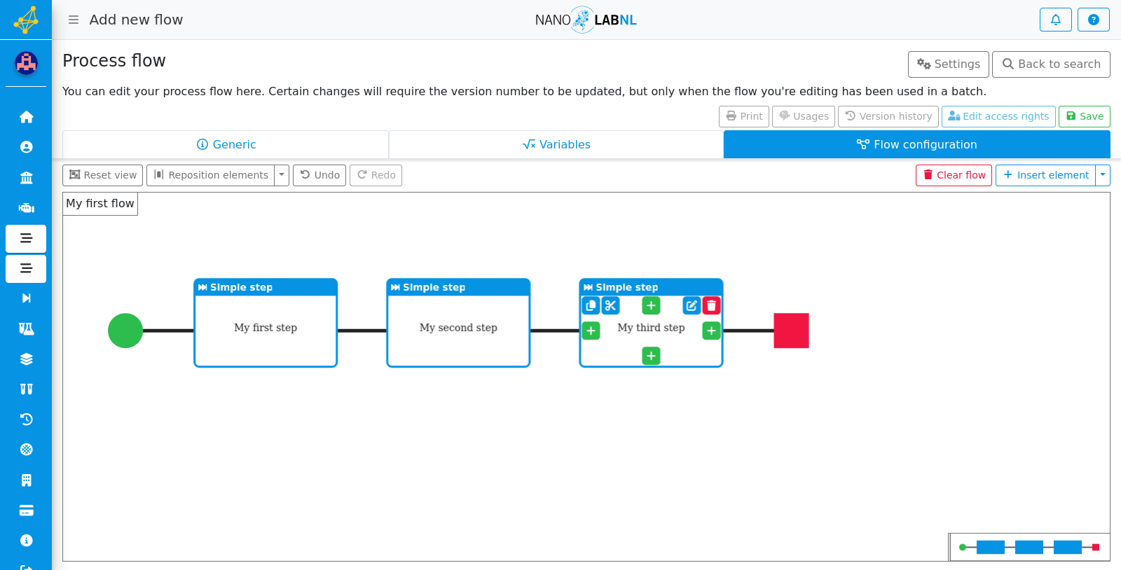This screenshot has width=1121, height=570.
Task: Switch to the Variables tab
Action: tap(556, 144)
